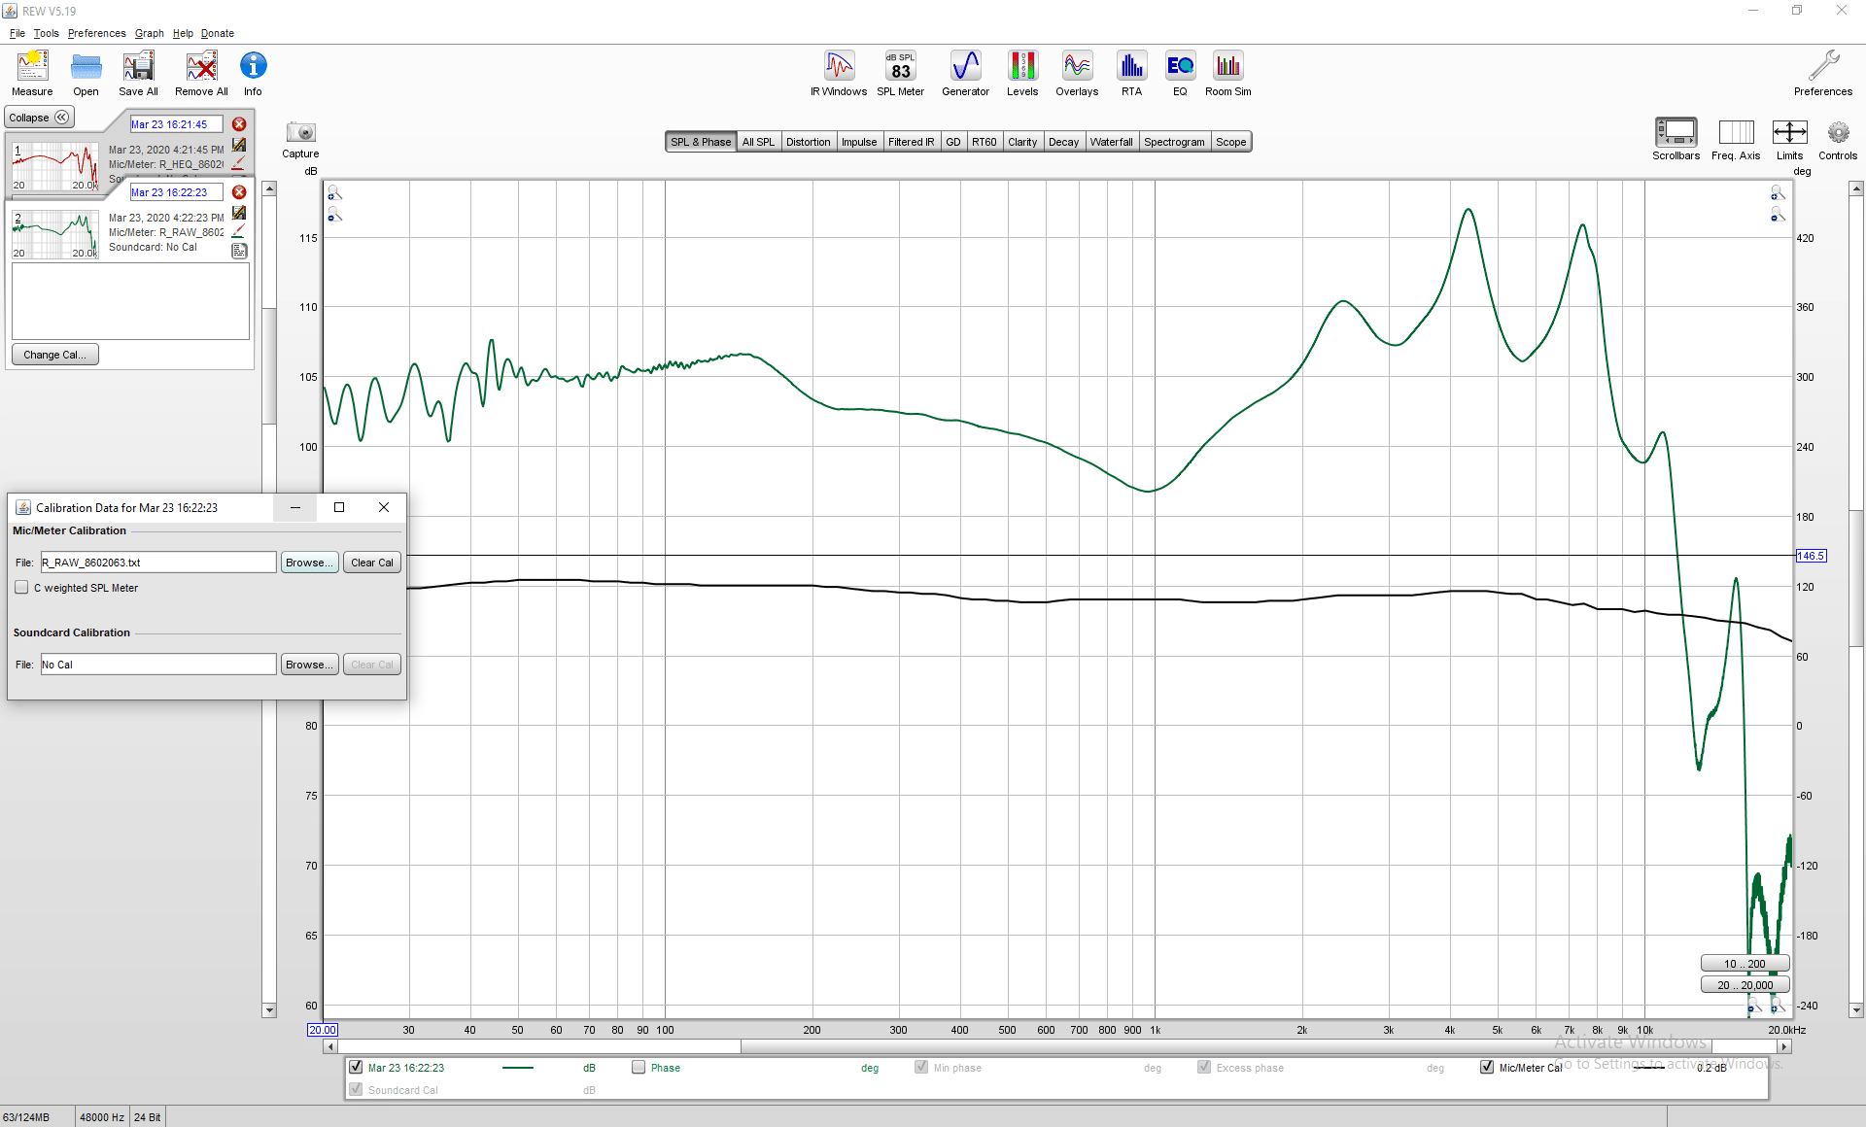
Task: Open the File menu
Action: click(x=17, y=33)
